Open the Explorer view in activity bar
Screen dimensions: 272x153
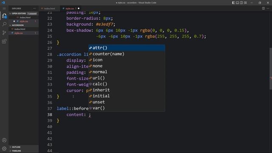pyautogui.click(x=4, y=16)
